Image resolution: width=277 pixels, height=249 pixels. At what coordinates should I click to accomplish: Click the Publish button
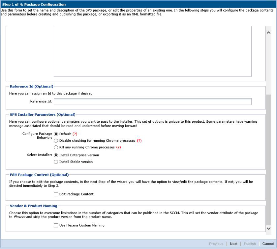point(250,244)
